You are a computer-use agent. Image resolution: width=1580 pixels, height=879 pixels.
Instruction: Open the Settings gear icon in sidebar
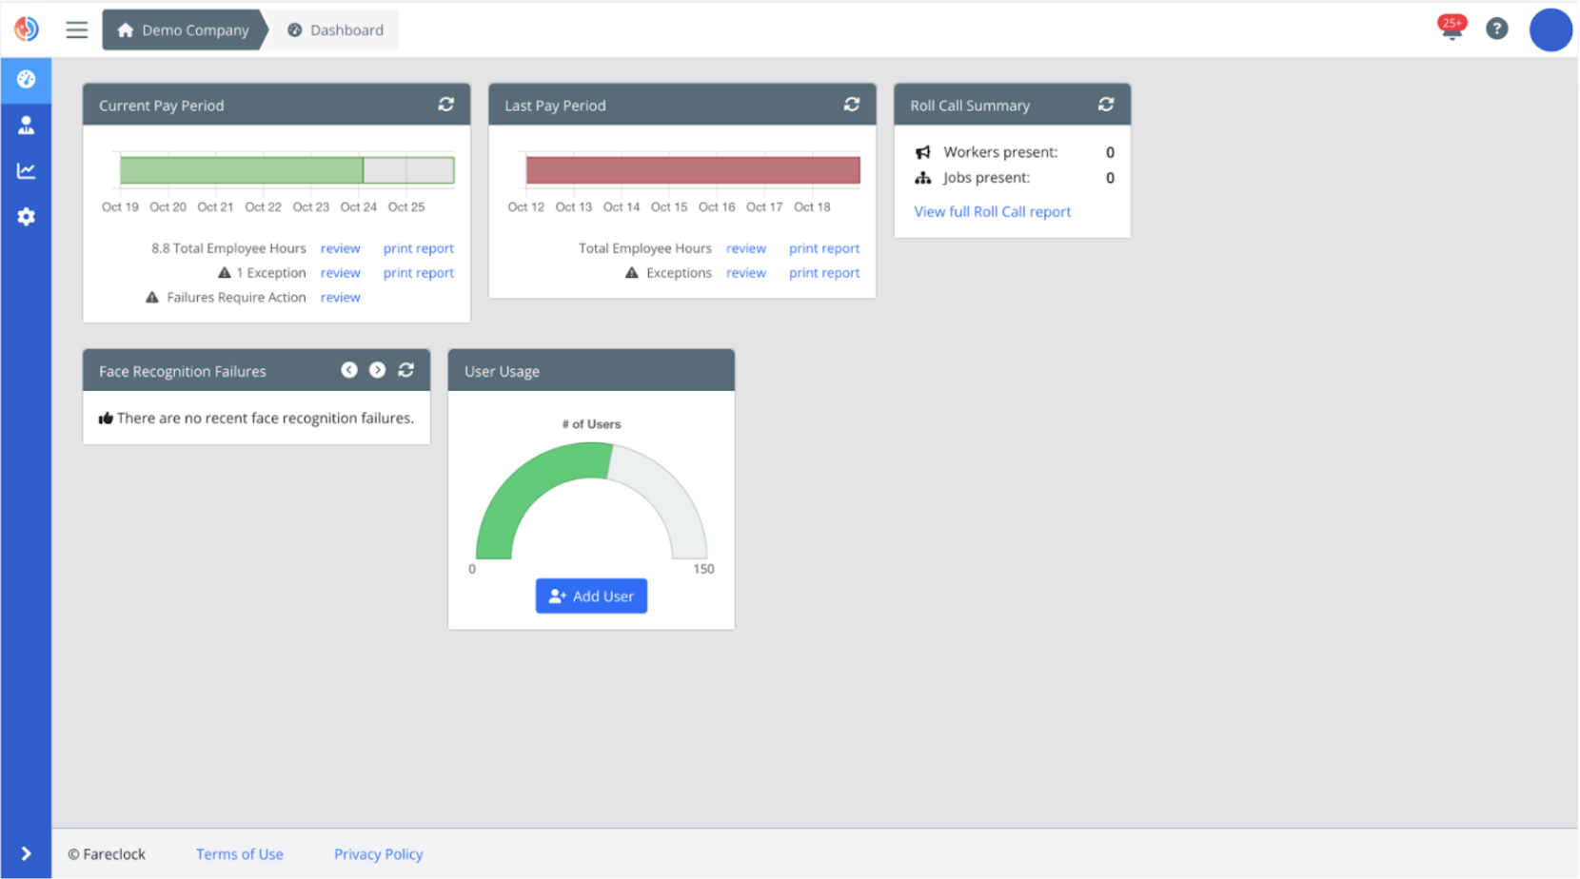coord(26,216)
